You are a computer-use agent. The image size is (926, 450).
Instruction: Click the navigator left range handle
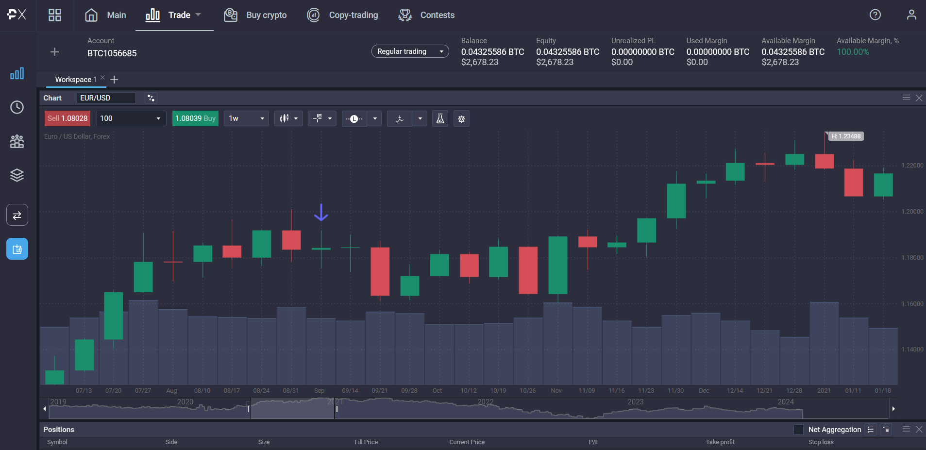[249, 409]
